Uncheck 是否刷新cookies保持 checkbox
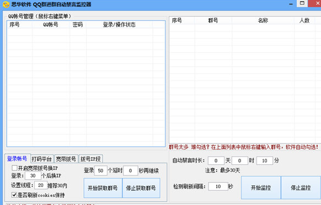The height and width of the screenshot is (205, 321). [14, 195]
